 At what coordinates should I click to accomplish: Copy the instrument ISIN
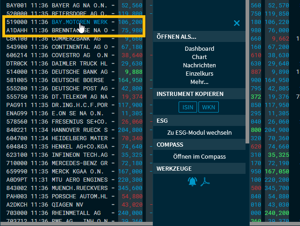(187, 107)
